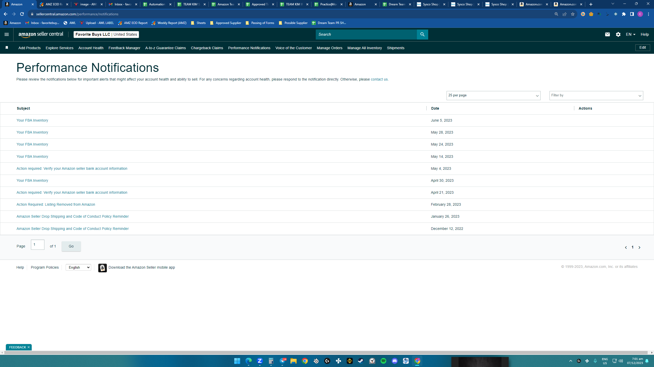Reload the browser page
Viewport: 654px width, 367px height.
coord(22,14)
